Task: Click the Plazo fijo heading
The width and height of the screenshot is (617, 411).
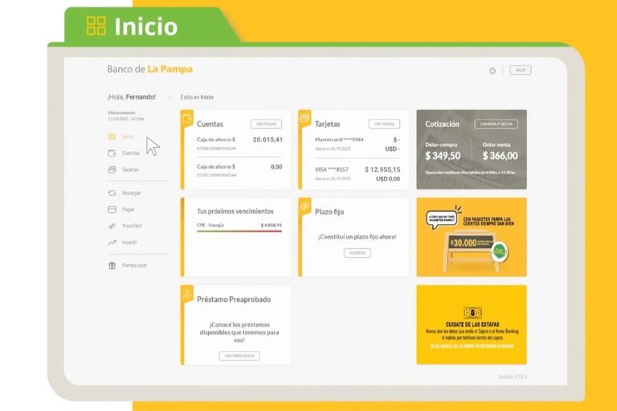Action: [x=329, y=212]
